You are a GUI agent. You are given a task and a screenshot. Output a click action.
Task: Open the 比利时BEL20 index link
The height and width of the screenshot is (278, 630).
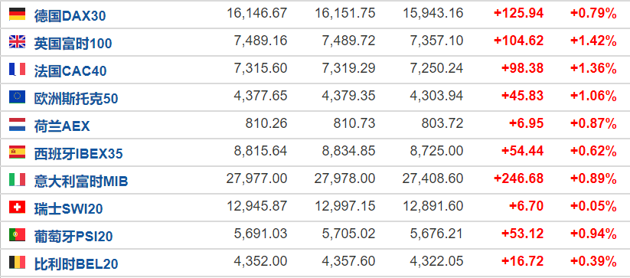click(x=76, y=264)
